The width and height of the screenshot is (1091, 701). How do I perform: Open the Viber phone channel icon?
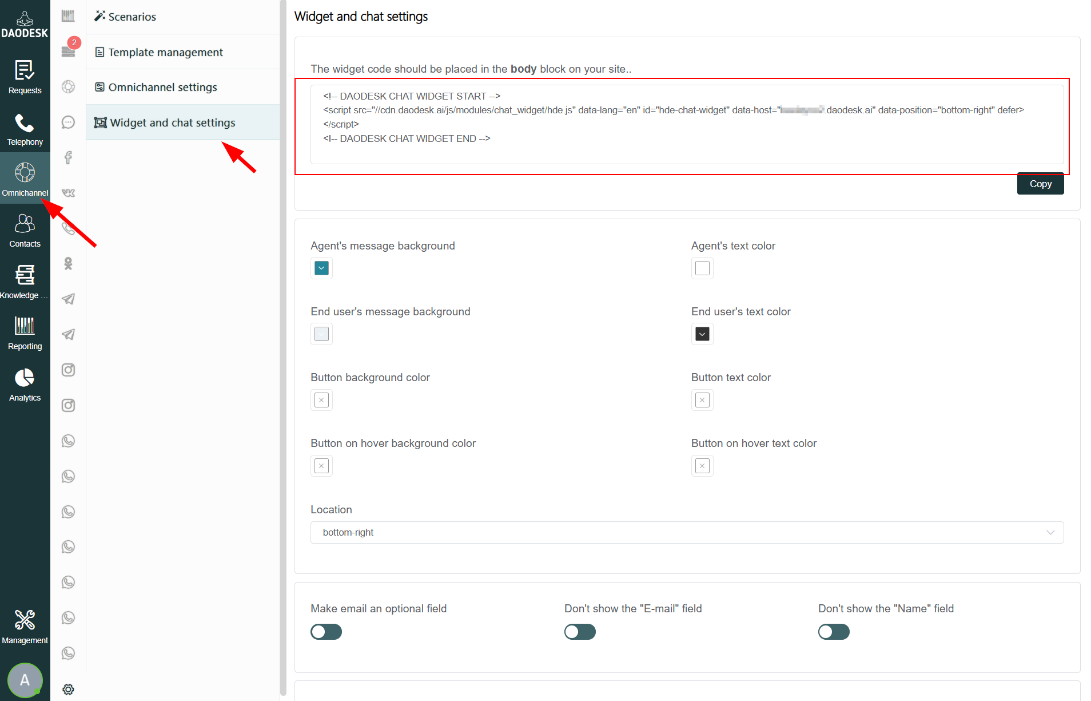click(x=68, y=228)
